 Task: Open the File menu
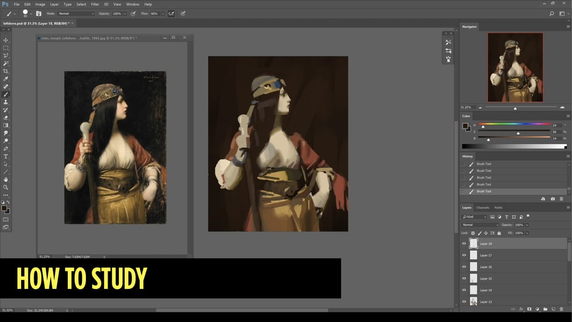(17, 5)
